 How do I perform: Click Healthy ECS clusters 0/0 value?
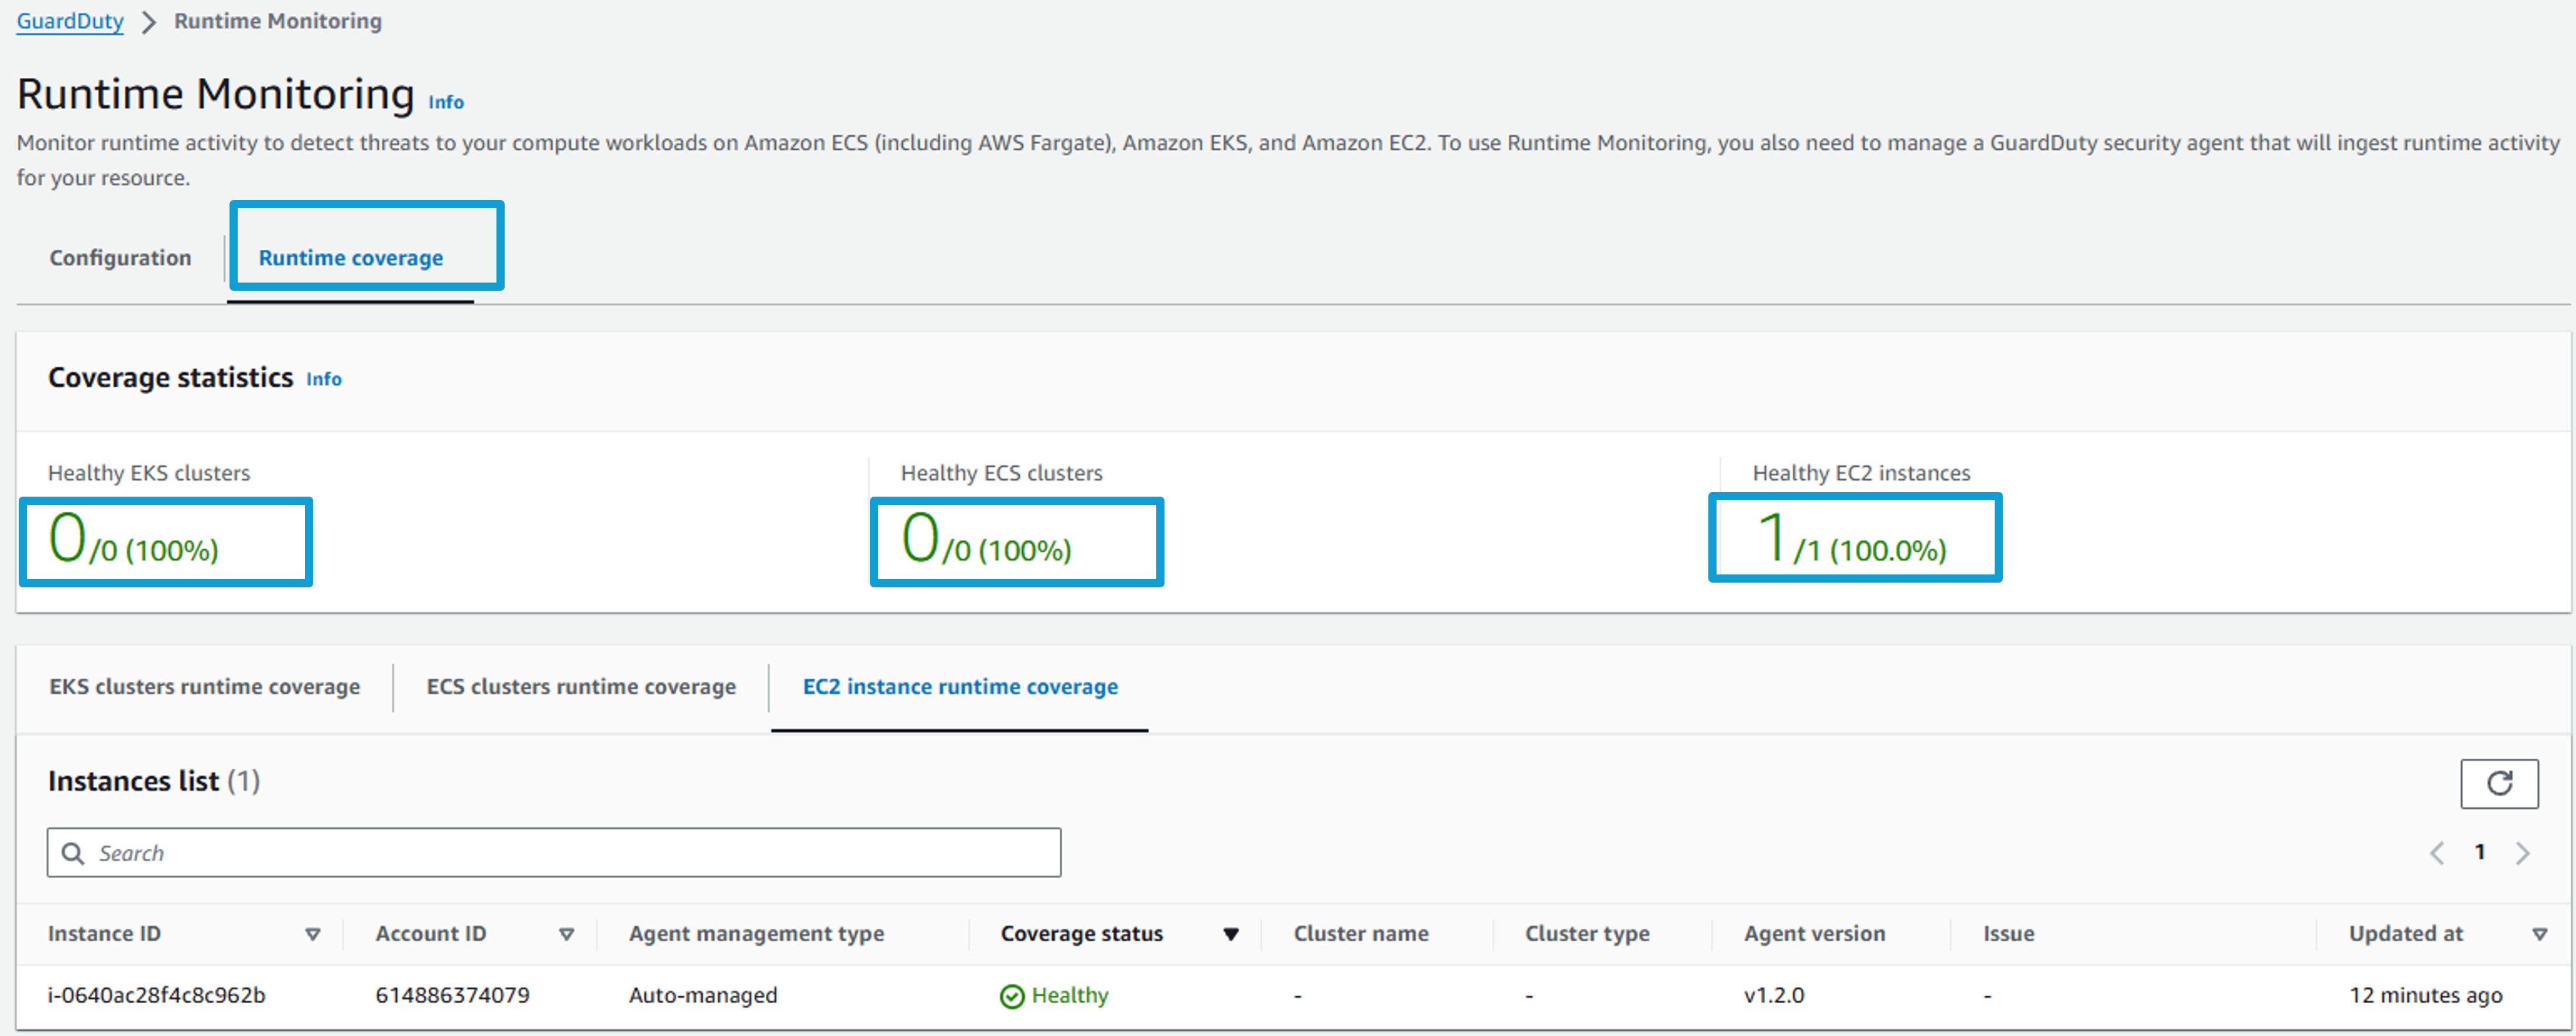pos(986,539)
